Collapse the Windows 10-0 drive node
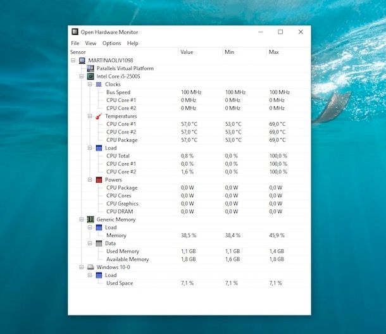Viewport: 386px width, 334px height. (x=82, y=267)
